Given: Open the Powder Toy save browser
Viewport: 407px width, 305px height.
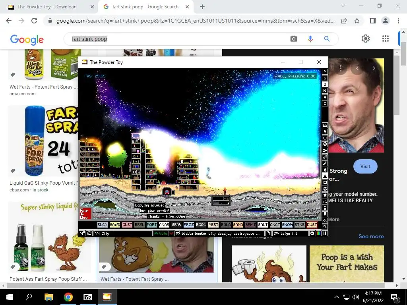Looking at the screenshot, I should point(82,234).
